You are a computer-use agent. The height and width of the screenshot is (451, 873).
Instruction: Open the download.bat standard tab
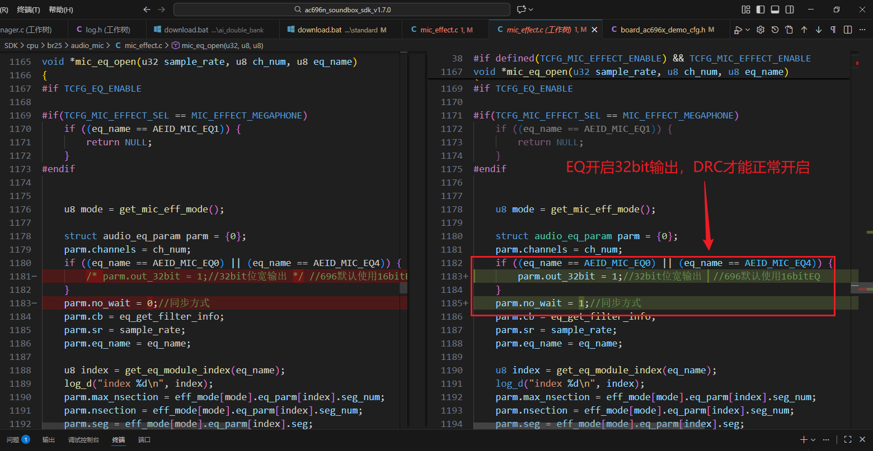tap(341, 30)
